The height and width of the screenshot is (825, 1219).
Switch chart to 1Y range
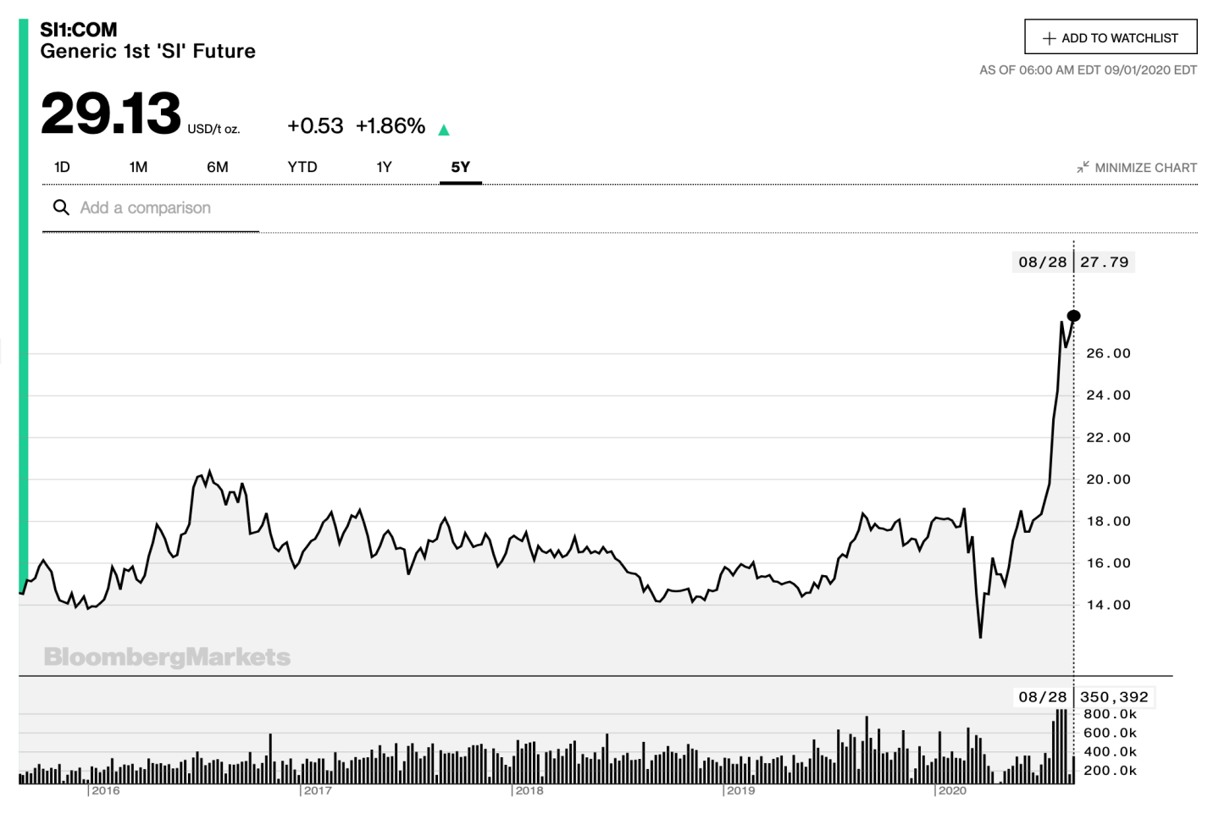384,167
